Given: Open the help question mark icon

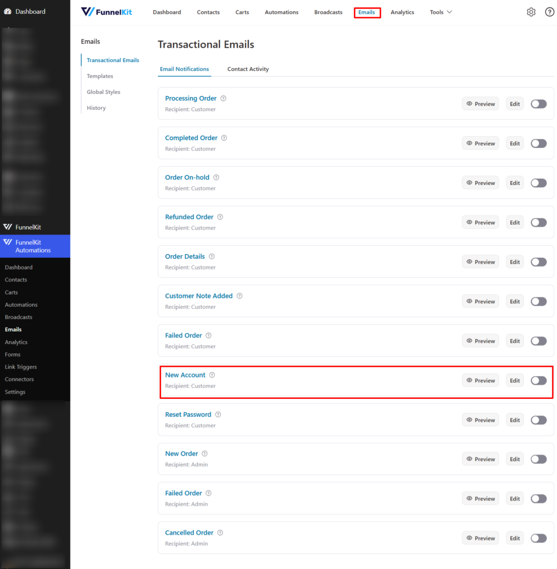Looking at the screenshot, I should point(549,12).
